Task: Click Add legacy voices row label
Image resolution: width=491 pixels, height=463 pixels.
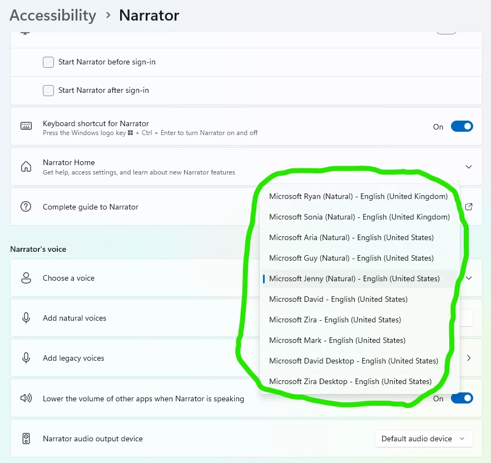Action: click(73, 358)
